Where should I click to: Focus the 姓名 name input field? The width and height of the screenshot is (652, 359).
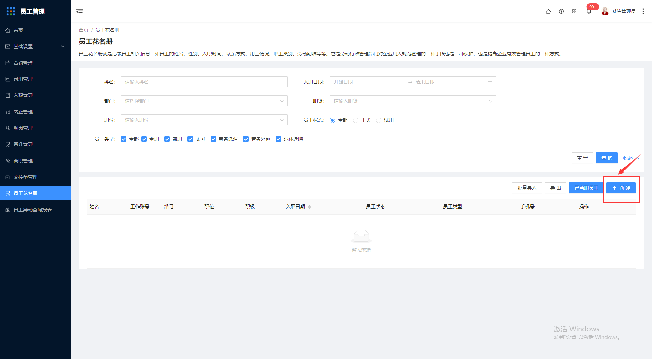[204, 82]
